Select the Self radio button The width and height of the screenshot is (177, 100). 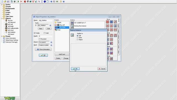(77, 36)
